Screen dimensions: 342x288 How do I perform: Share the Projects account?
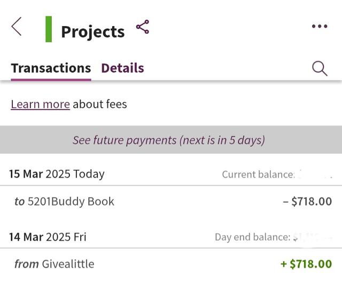click(143, 27)
